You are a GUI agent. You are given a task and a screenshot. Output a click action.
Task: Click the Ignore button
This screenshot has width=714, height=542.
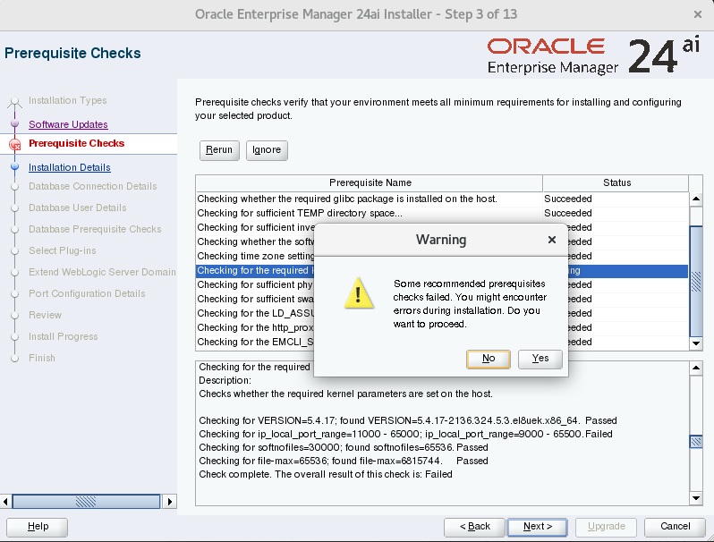[267, 150]
